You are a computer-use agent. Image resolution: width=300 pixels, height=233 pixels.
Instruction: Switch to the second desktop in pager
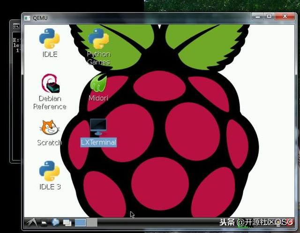pyautogui.click(x=92, y=223)
